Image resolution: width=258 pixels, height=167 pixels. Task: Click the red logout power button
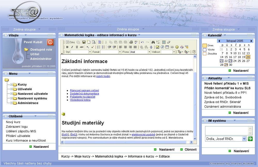pos(50,42)
